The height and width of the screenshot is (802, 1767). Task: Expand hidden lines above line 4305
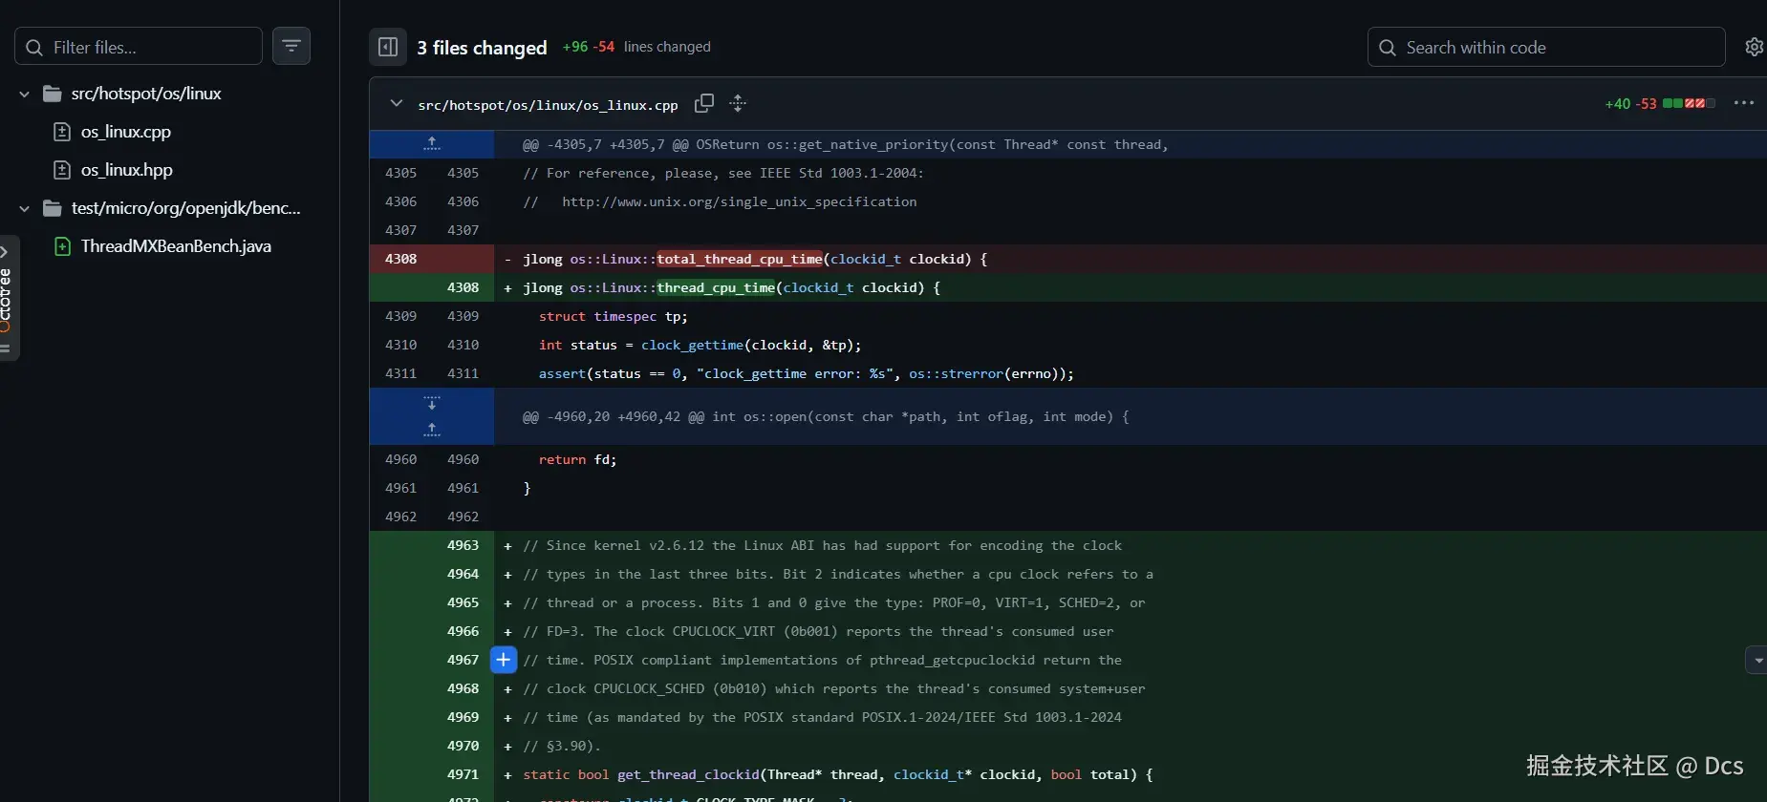point(432,144)
